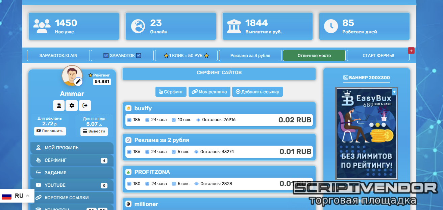Click the clock icon next to Работаем дней
This screenshot has height=210, width=443.
pos(331,26)
